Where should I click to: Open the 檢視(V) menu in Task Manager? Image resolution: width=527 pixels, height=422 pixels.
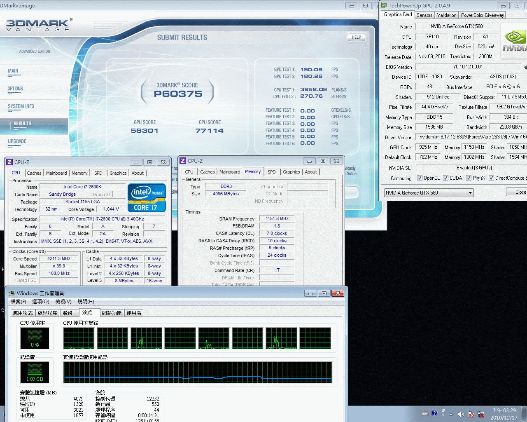(x=63, y=302)
